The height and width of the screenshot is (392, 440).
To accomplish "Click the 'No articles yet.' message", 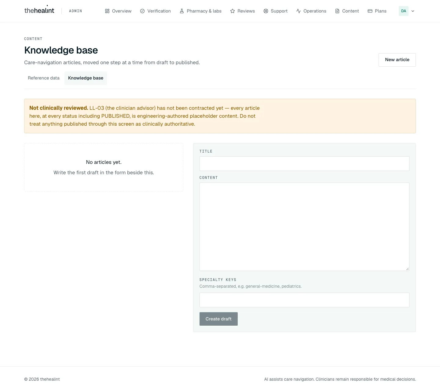I will point(104,162).
